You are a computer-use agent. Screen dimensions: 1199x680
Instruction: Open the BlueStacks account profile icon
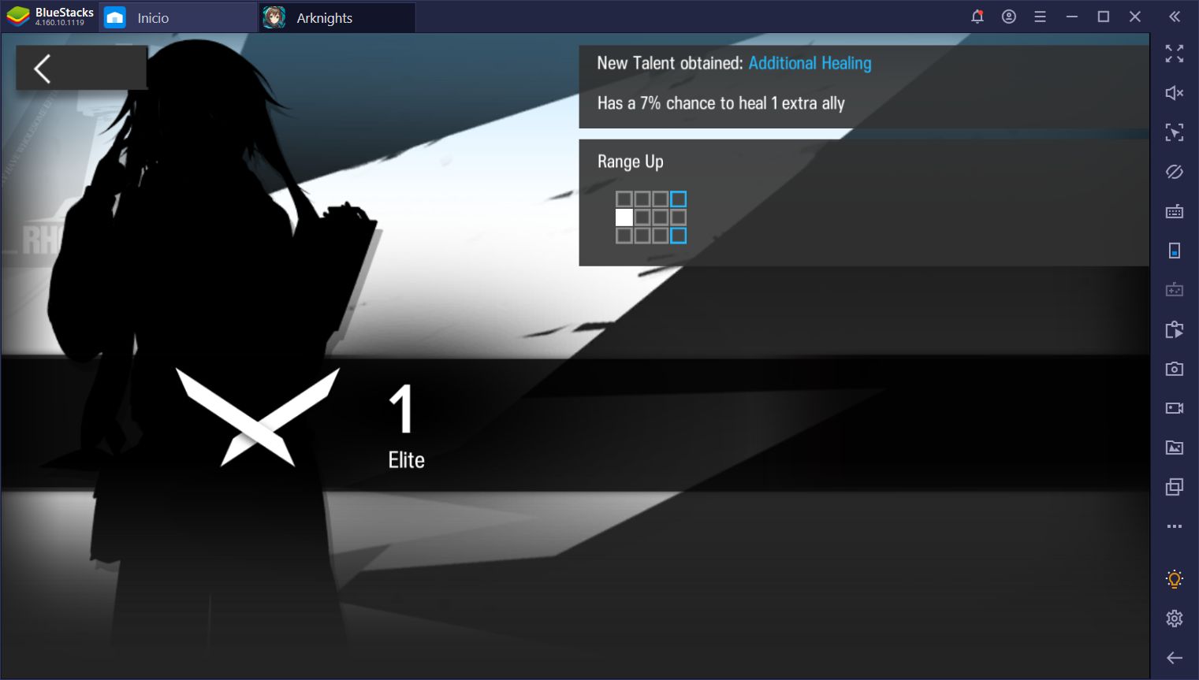pos(1009,17)
